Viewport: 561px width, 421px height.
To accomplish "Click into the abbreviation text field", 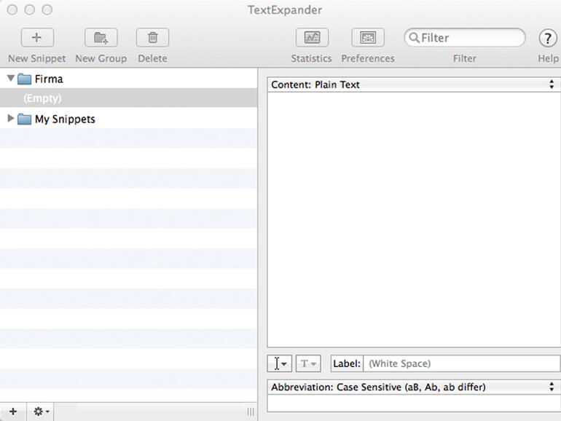I will pos(414,403).
